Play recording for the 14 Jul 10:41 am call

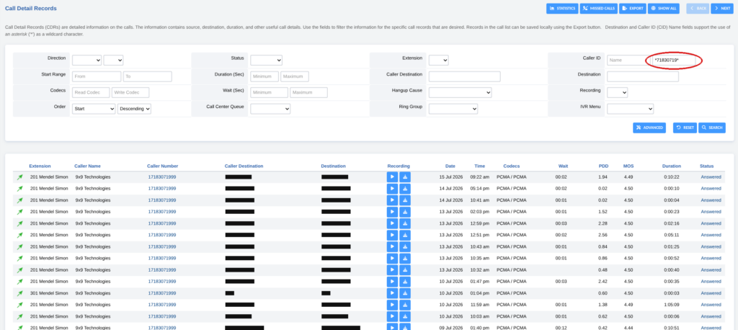pos(392,200)
